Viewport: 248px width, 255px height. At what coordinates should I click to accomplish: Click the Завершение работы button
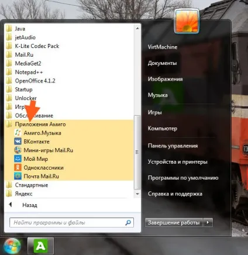[174, 222]
